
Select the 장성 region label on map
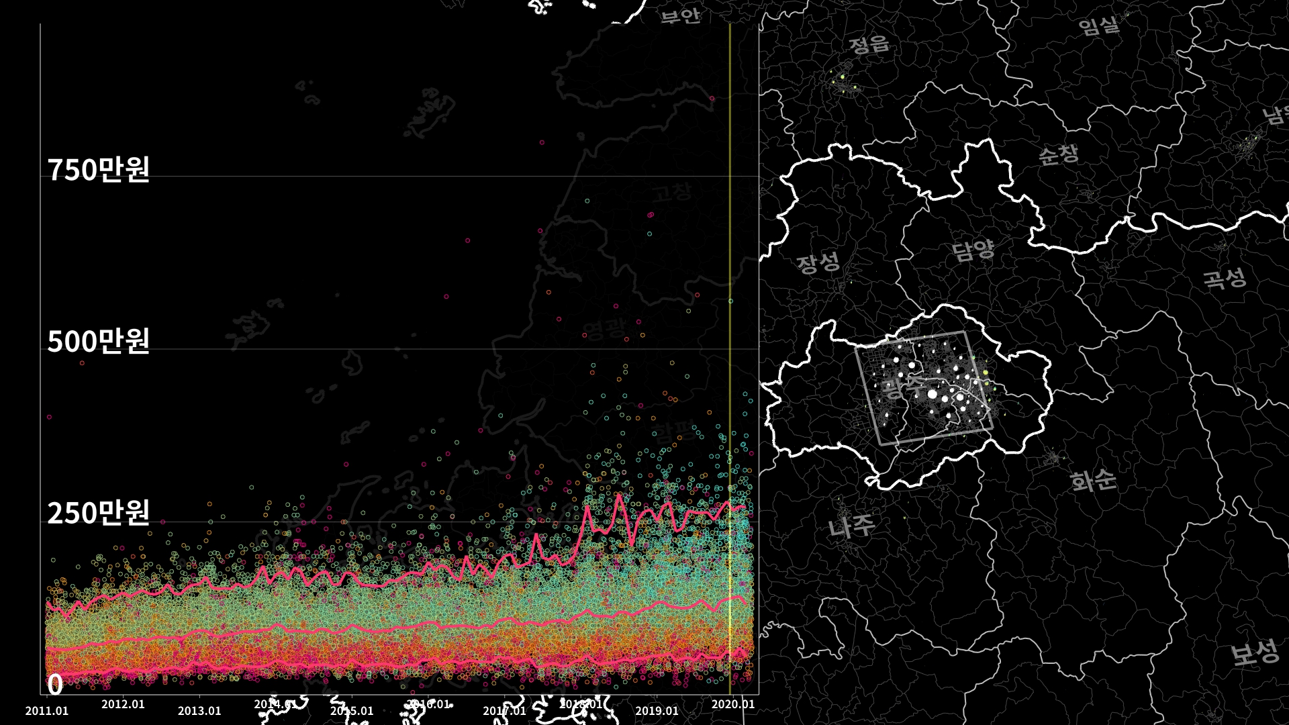(x=818, y=262)
